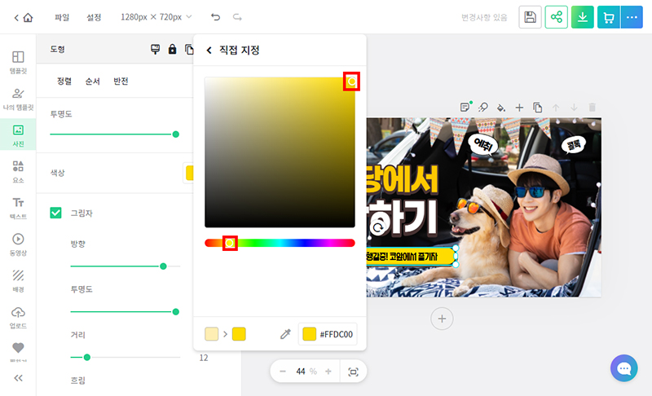The height and width of the screenshot is (396, 652).
Task: Open the 파일 menu
Action: coord(62,17)
